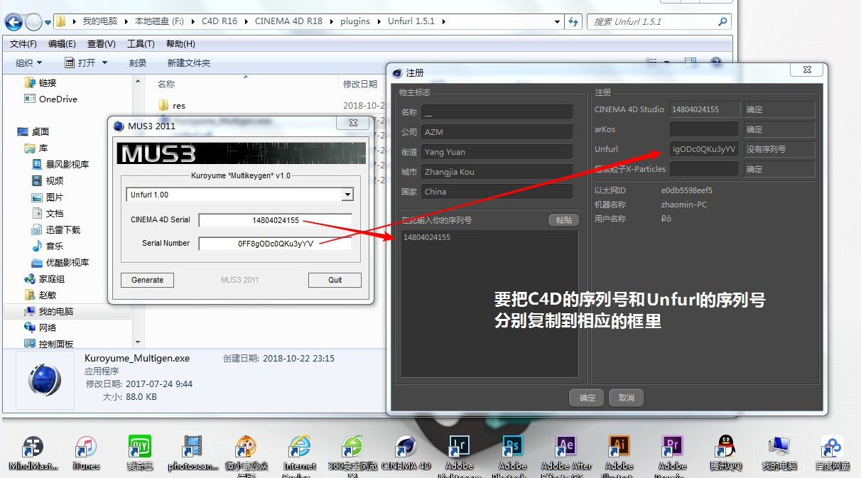Click 取消 in 注册 dialog
This screenshot has width=861, height=478.
click(627, 398)
